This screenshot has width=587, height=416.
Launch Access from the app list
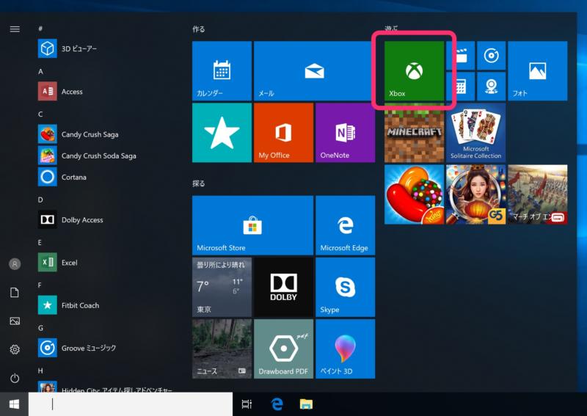click(x=109, y=92)
